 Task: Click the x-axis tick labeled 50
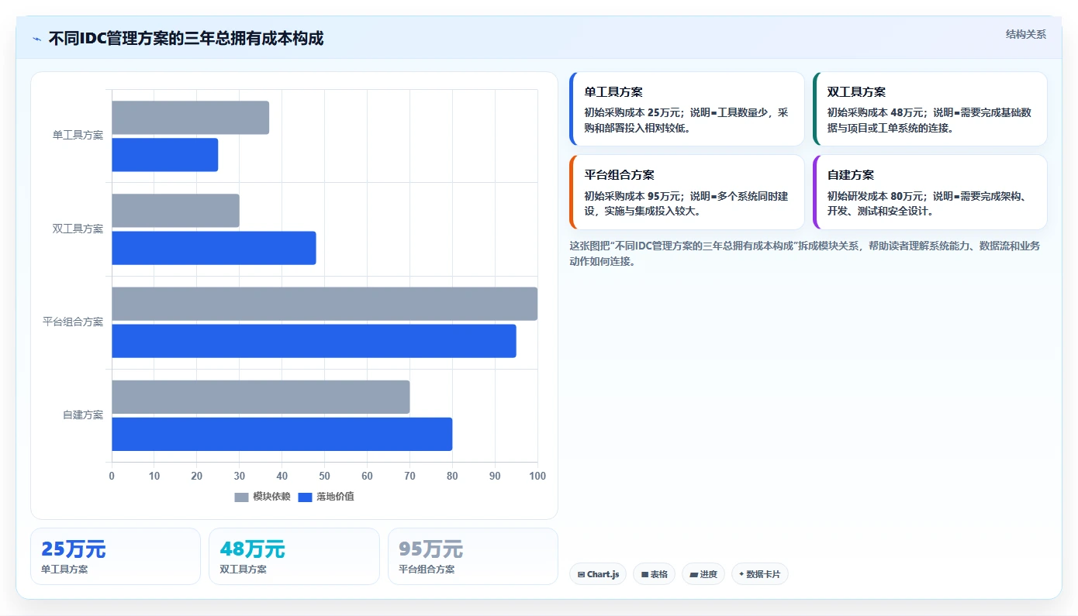click(324, 476)
